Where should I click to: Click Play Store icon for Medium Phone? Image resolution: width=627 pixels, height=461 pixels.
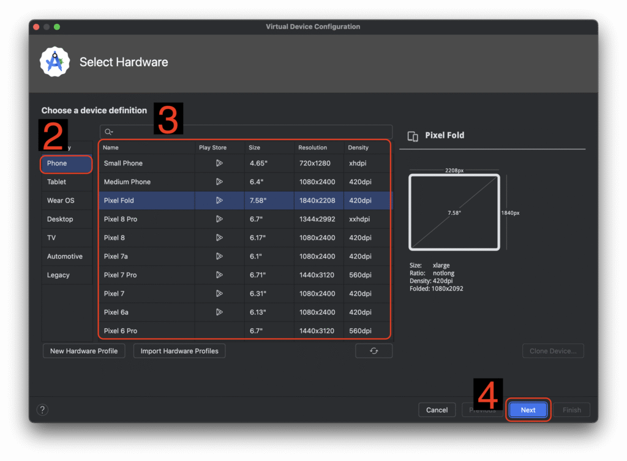pyautogui.click(x=219, y=182)
